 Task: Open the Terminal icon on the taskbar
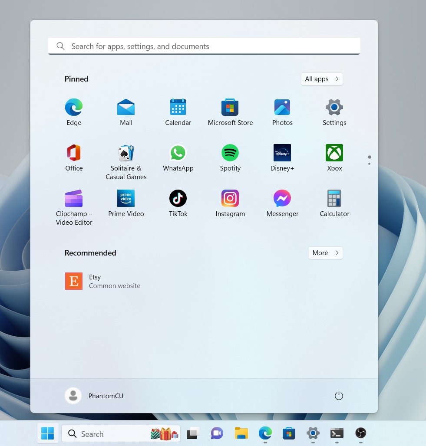337,433
